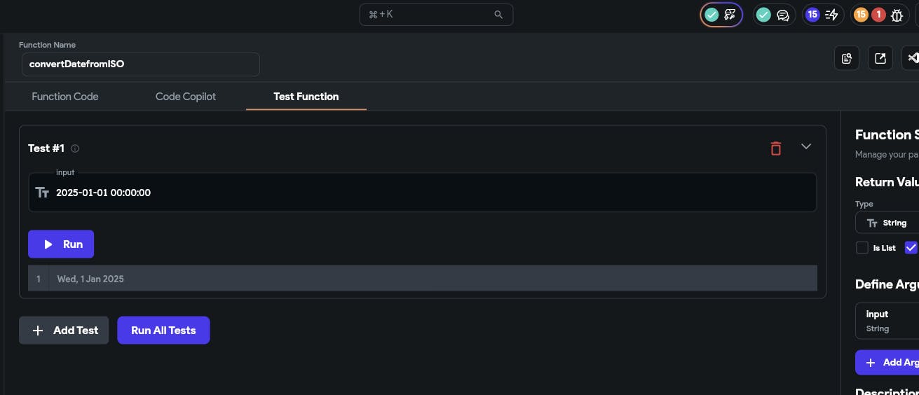This screenshot has height=395, width=919.
Task: Open function in external window icon
Action: [880, 58]
